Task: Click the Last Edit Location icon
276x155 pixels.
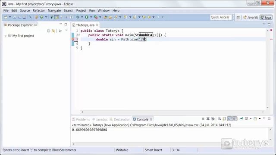Action: click(x=144, y=17)
